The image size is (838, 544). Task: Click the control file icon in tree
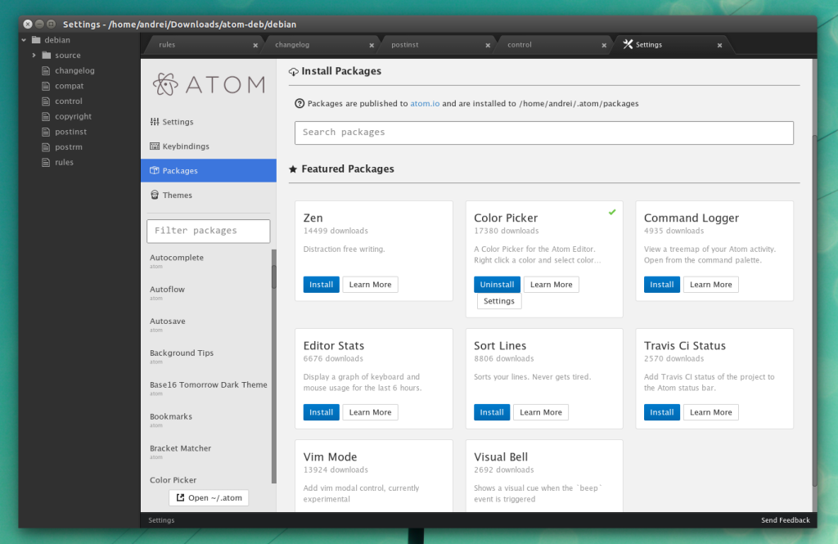[46, 101]
